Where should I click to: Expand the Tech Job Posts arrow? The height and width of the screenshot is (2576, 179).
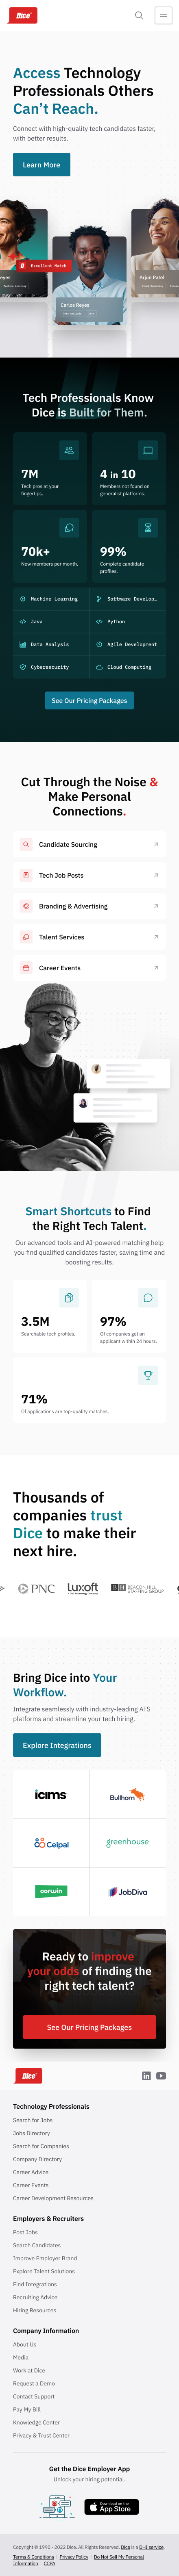coord(156,875)
